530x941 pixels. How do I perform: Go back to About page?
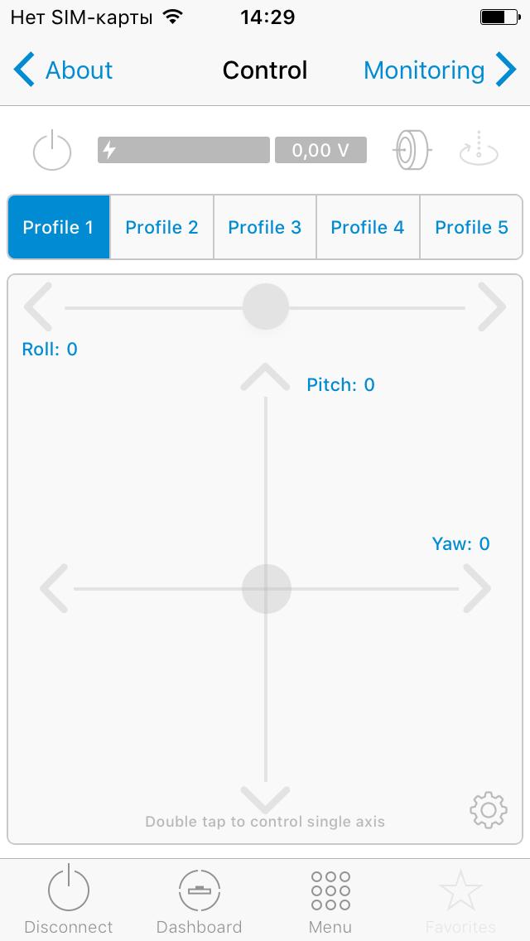(65, 70)
